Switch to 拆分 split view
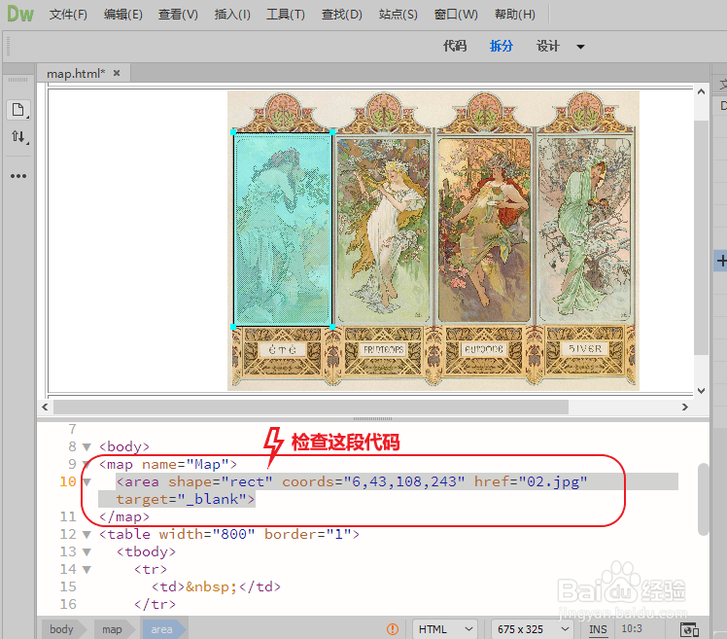Screen dimensions: 727x639 pyautogui.click(x=502, y=46)
